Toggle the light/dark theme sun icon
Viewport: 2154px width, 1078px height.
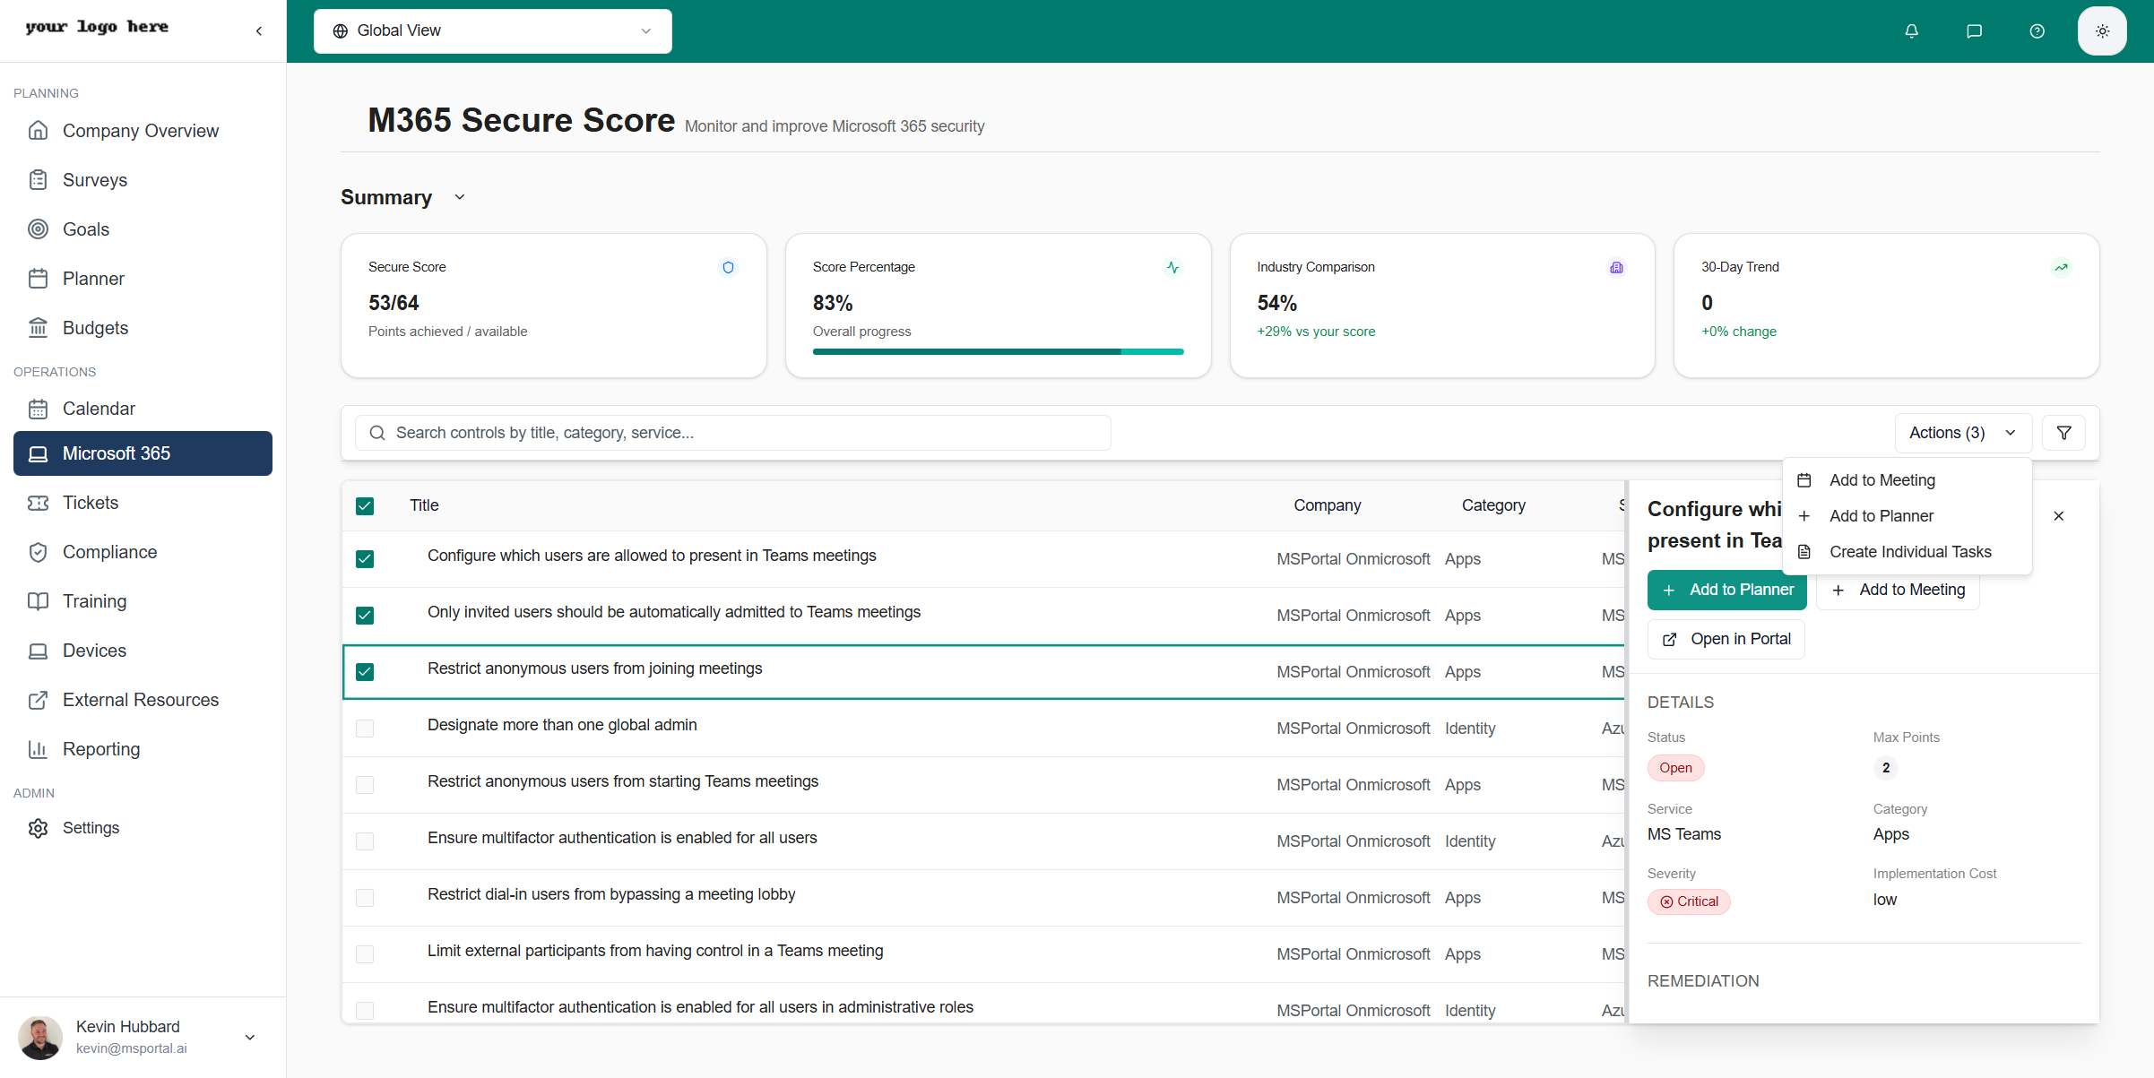click(2102, 30)
